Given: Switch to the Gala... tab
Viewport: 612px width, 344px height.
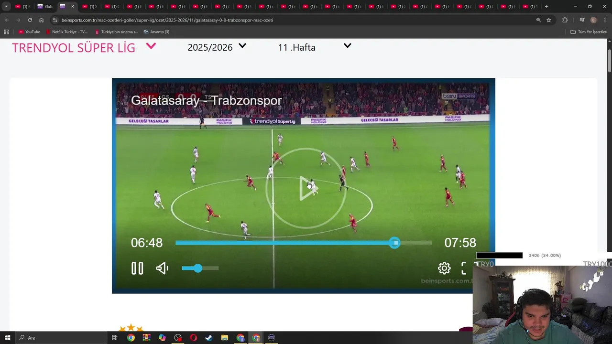Looking at the screenshot, I should coord(44,6).
